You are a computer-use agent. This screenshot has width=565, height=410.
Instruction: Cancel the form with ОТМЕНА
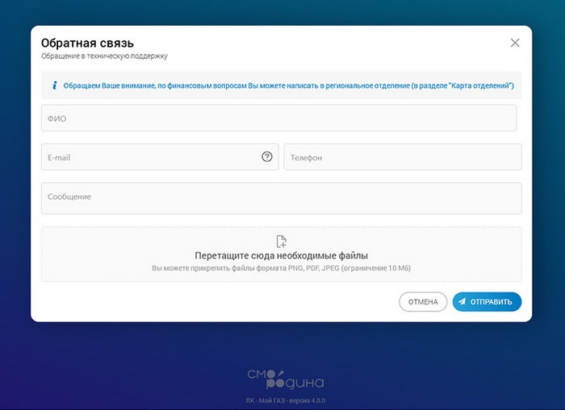point(423,302)
